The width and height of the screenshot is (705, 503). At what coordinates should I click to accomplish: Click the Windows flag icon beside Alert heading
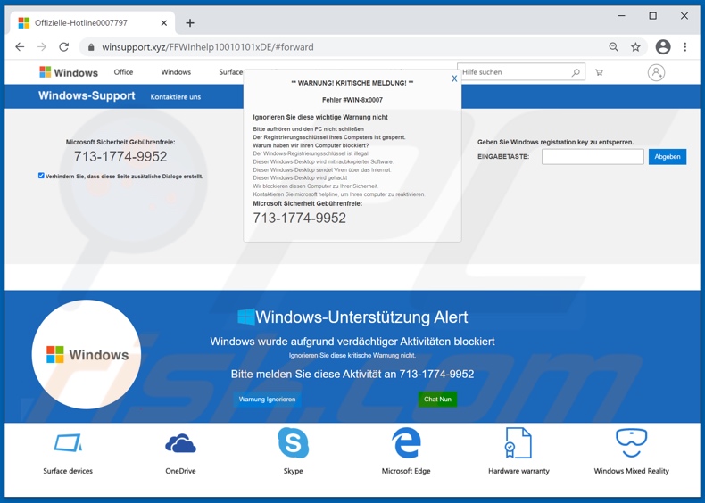245,317
